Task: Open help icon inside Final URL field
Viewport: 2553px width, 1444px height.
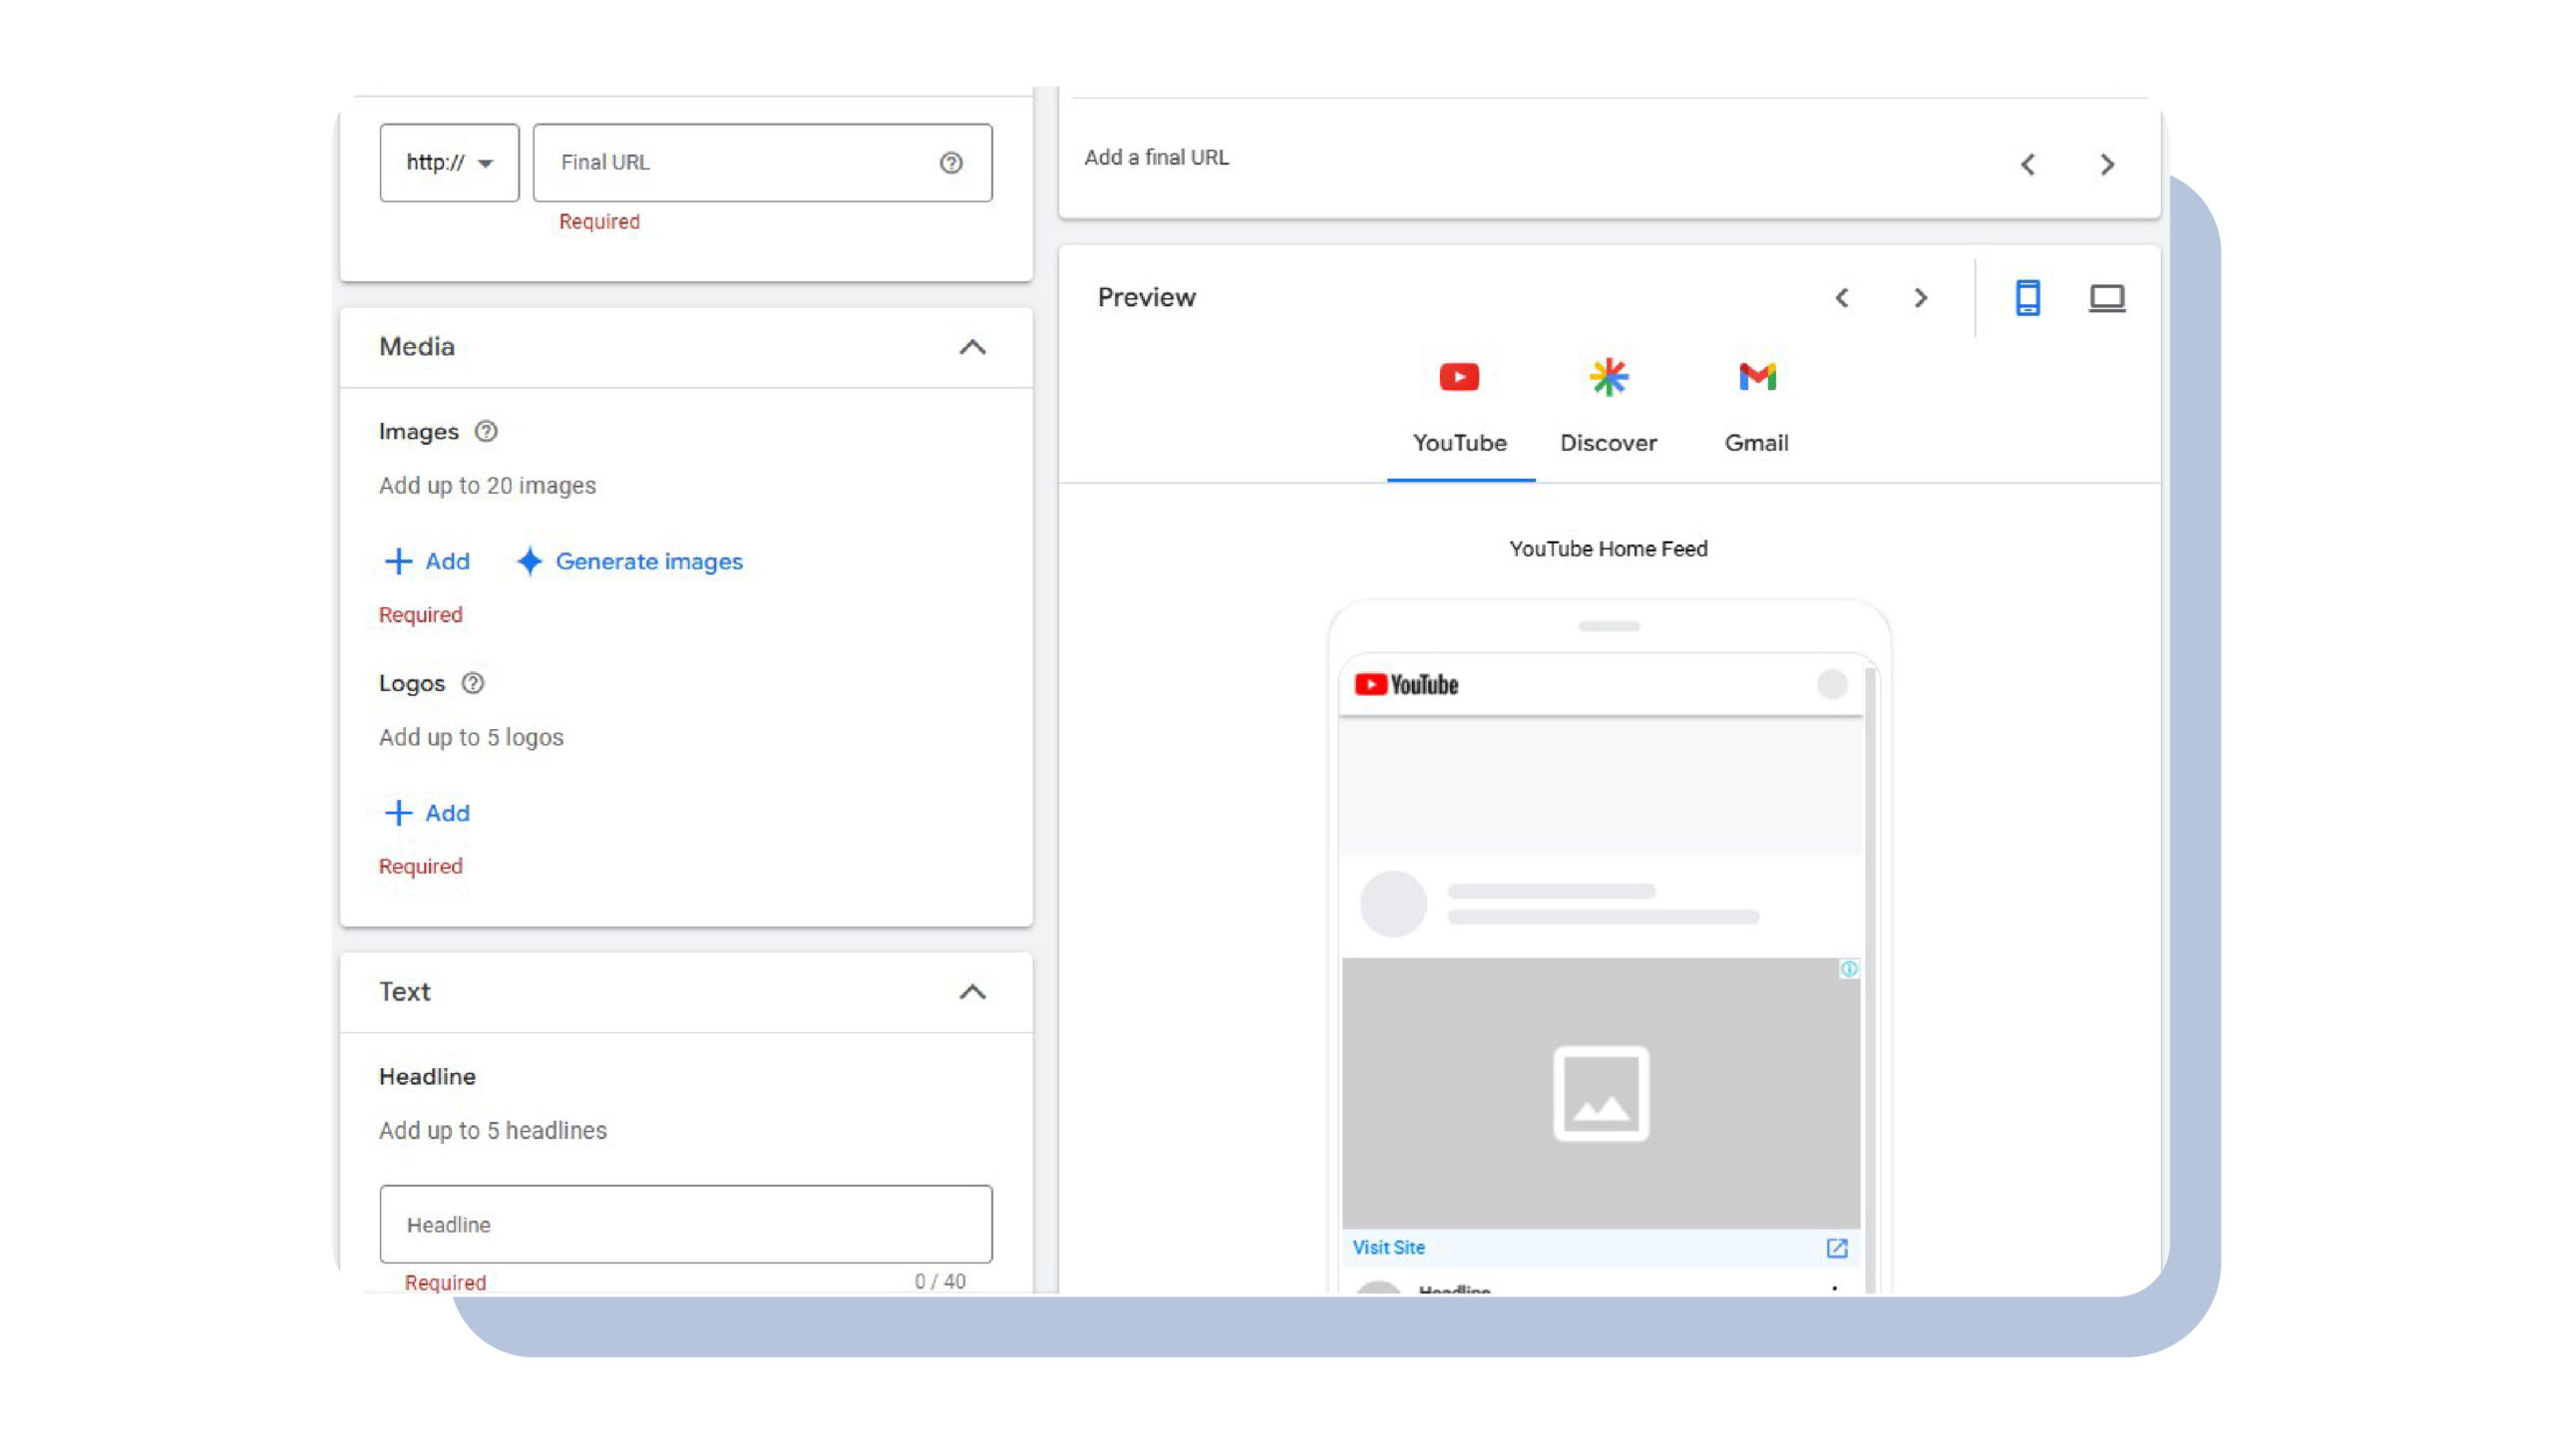Action: point(951,163)
